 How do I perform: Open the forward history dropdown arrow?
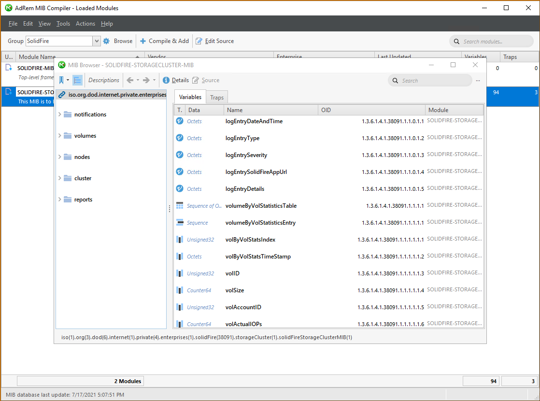coord(154,80)
